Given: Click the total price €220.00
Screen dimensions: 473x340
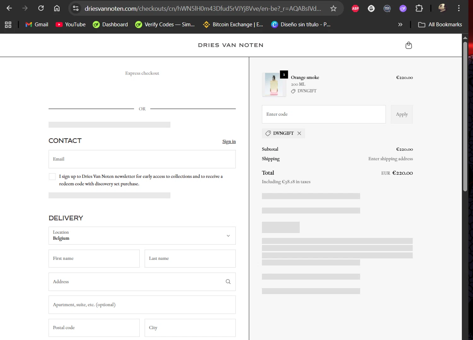Looking at the screenshot, I should [x=402, y=173].
